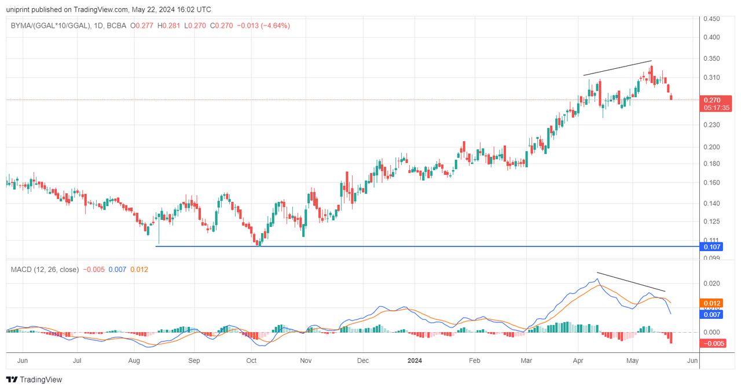Screen dimensions: 741x390
Task: Click the 0.000 MACD axis label
Action: (x=711, y=332)
